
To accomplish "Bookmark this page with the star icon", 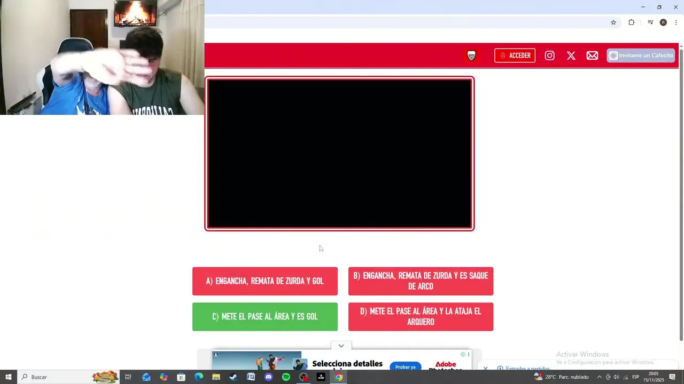I will (613, 22).
